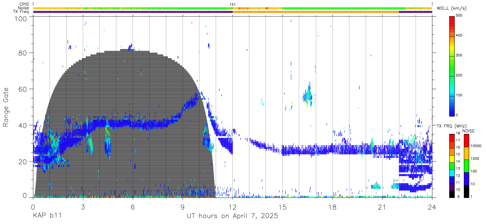
Task: Click the '20' y-axis range gate tick
Action: pyautogui.click(x=23, y=162)
